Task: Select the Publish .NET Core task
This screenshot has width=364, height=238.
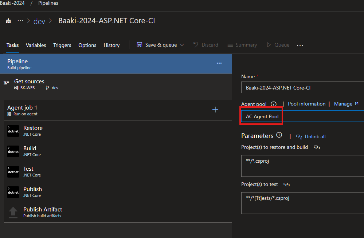Action: click(118, 192)
